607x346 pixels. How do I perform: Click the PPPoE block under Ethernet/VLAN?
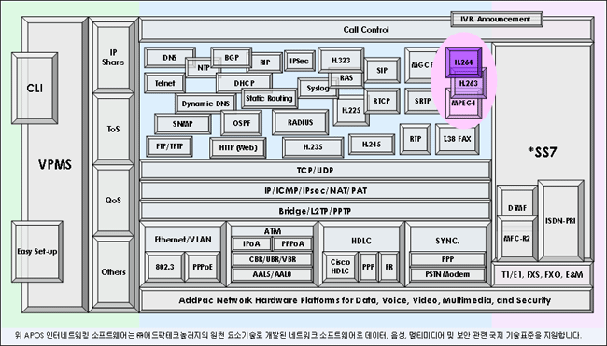(x=203, y=267)
